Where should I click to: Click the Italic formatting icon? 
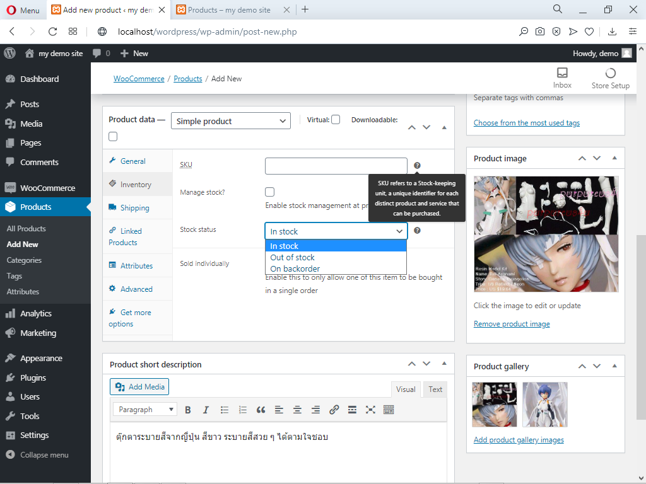[x=206, y=410]
